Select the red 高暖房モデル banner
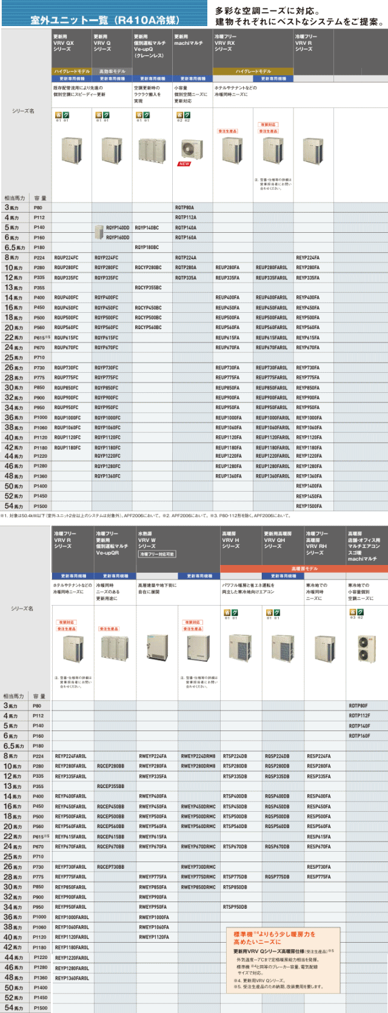Viewport: 388px width, 1013px height. [304, 569]
